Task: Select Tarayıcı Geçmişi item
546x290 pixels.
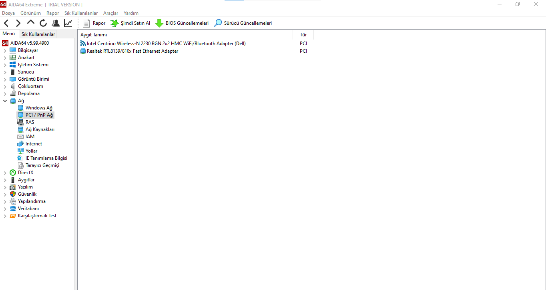Action: tap(42, 165)
